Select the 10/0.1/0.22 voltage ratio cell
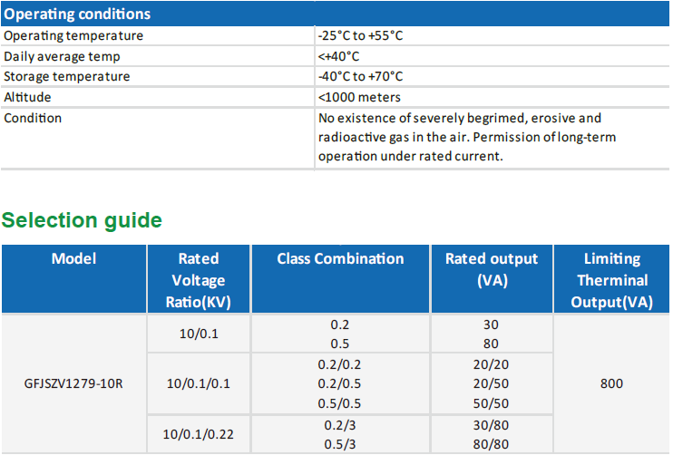This screenshot has width=673, height=455. click(x=198, y=434)
